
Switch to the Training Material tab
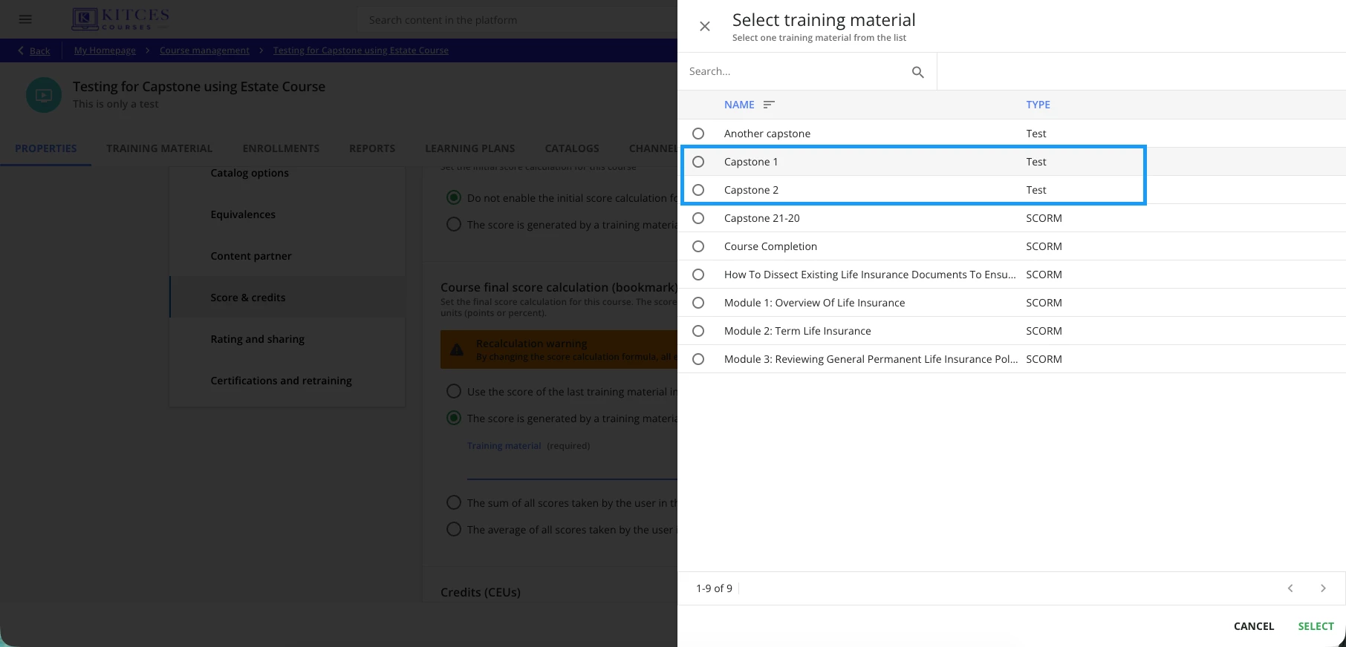(159, 148)
